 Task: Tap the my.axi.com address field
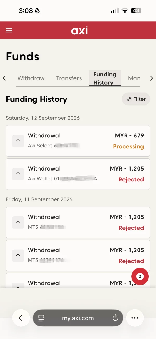(x=78, y=318)
